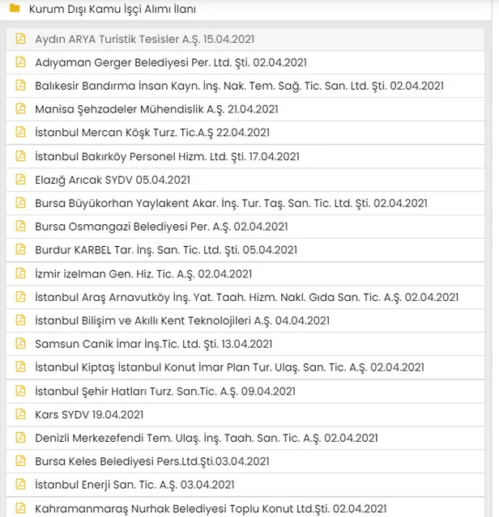Open Balıkesir Bandırma İnsan Kayn. announcement

coord(239,86)
